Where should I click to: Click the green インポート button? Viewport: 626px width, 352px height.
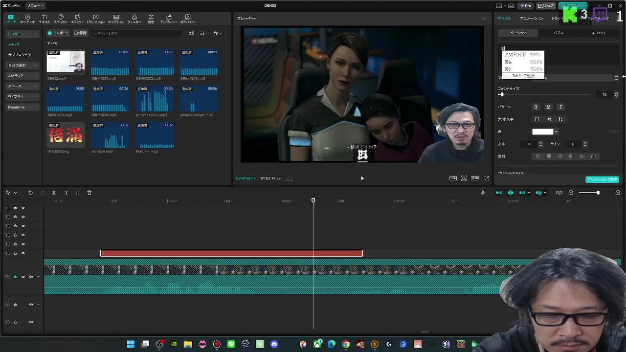58,33
